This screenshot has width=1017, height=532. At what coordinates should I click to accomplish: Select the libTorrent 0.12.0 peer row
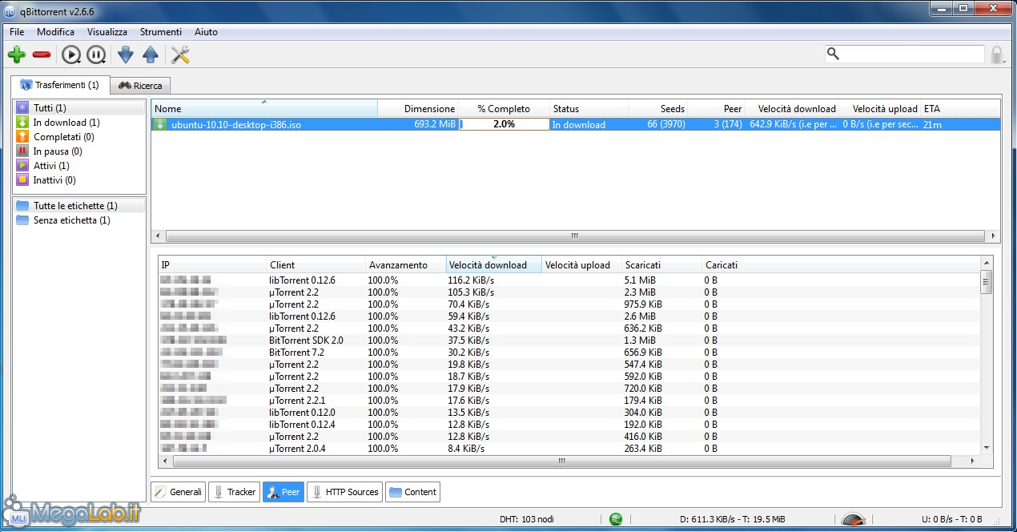coord(569,413)
